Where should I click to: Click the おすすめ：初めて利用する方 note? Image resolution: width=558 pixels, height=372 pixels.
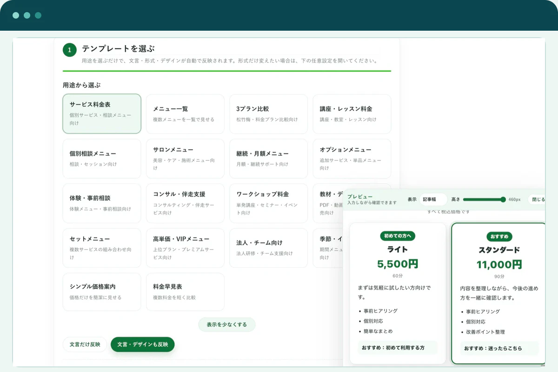point(398,348)
